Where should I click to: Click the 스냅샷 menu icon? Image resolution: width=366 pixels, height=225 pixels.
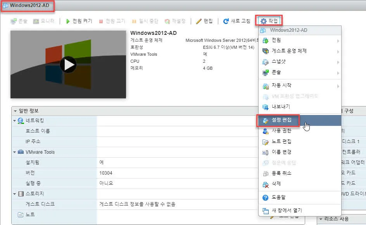pyautogui.click(x=266, y=62)
